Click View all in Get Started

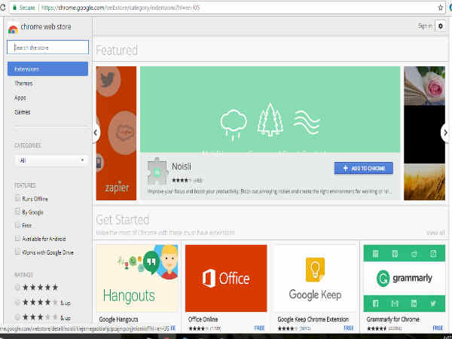(435, 233)
